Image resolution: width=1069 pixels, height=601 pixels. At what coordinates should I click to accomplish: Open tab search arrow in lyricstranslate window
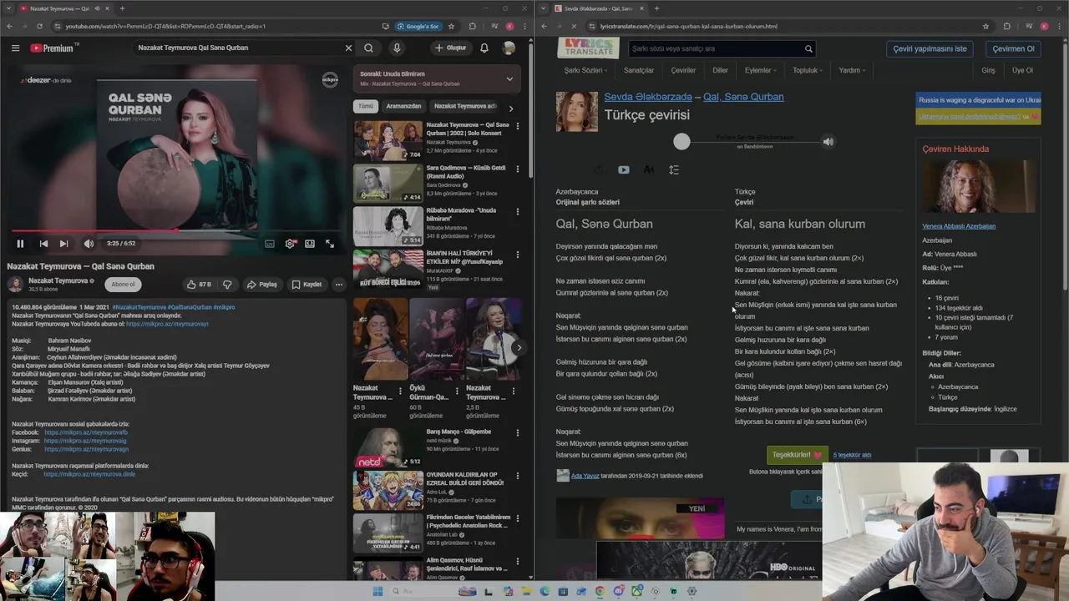pyautogui.click(x=545, y=8)
